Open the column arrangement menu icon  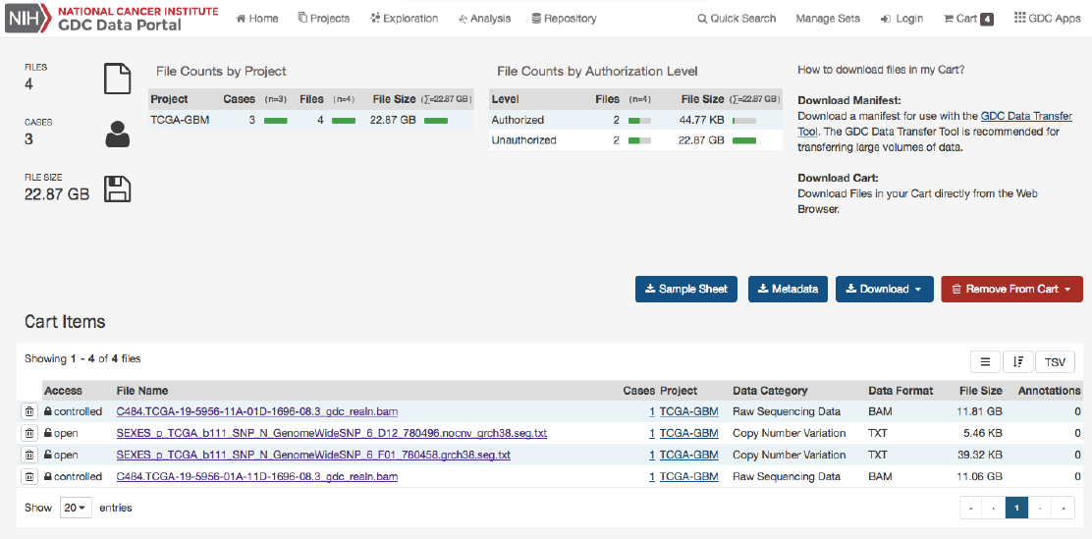coord(985,362)
